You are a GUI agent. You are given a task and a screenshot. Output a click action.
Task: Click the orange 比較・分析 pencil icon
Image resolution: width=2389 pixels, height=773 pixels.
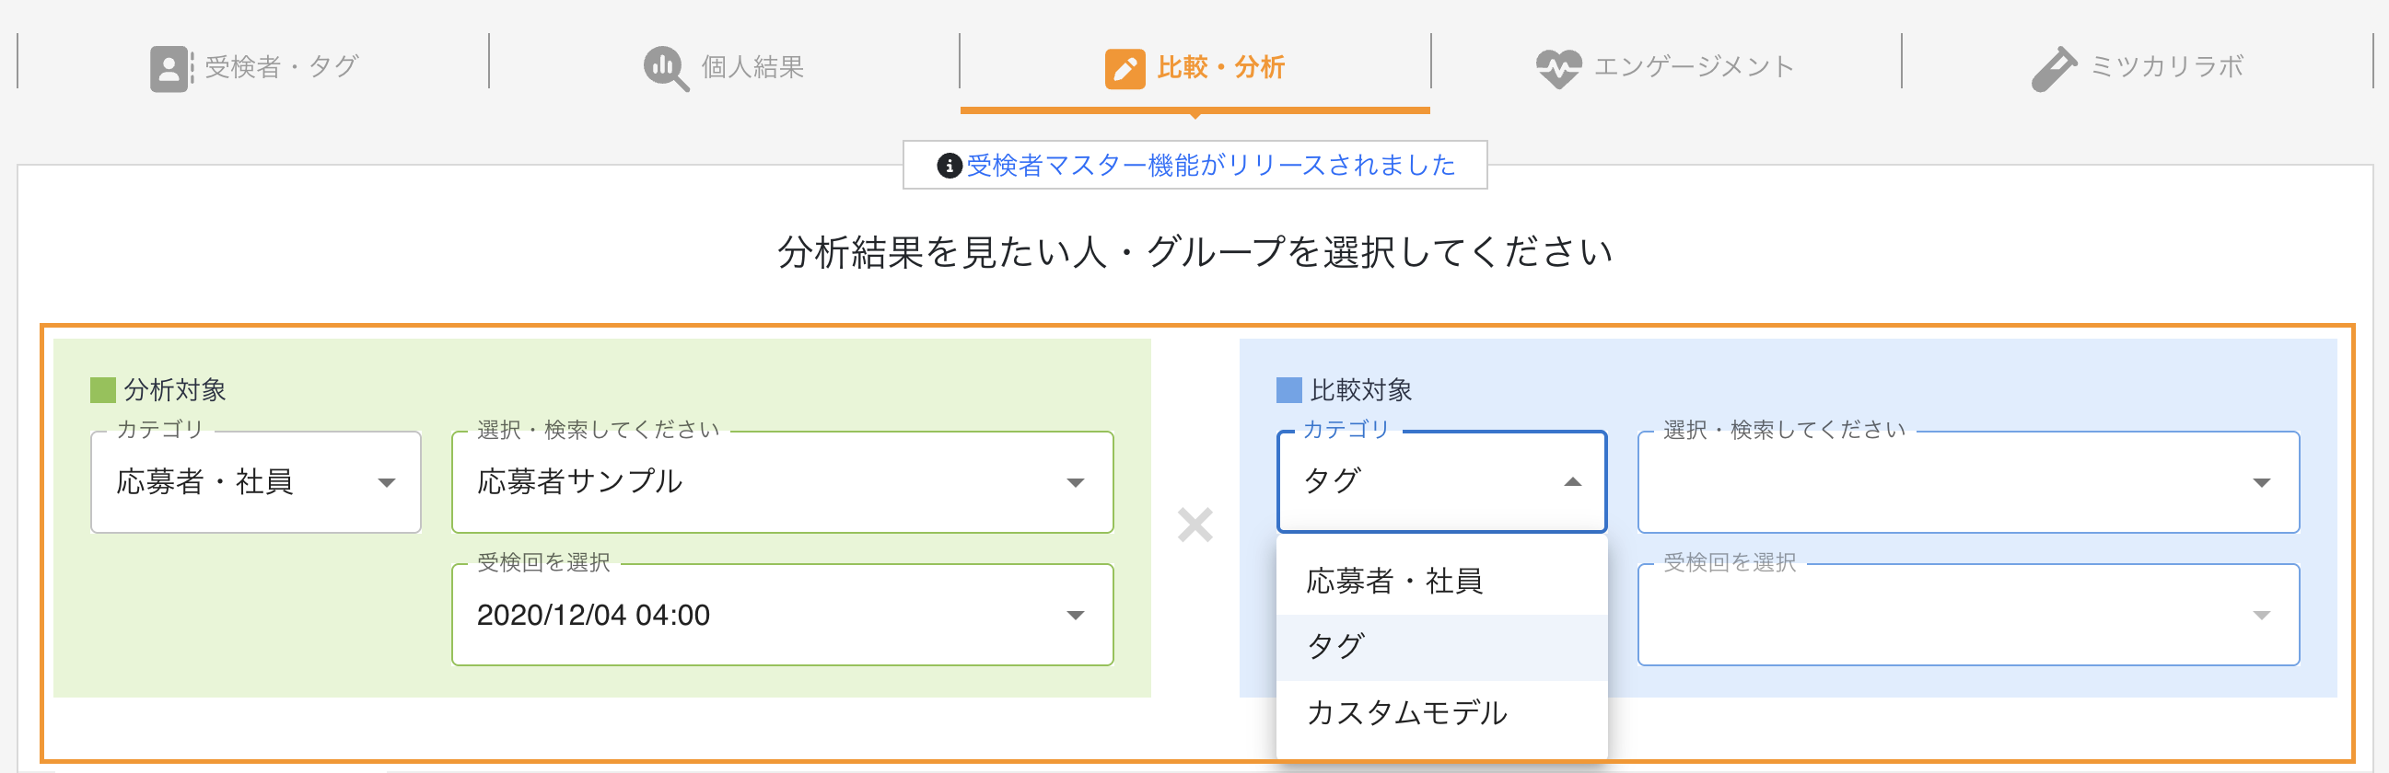click(x=1124, y=69)
